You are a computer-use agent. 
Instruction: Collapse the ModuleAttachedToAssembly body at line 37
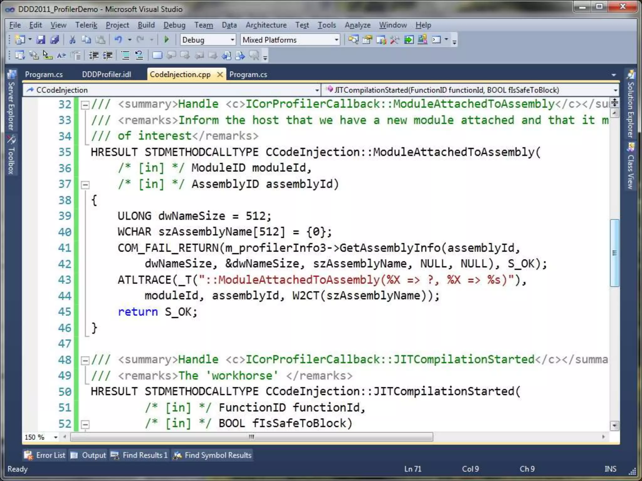85,185
